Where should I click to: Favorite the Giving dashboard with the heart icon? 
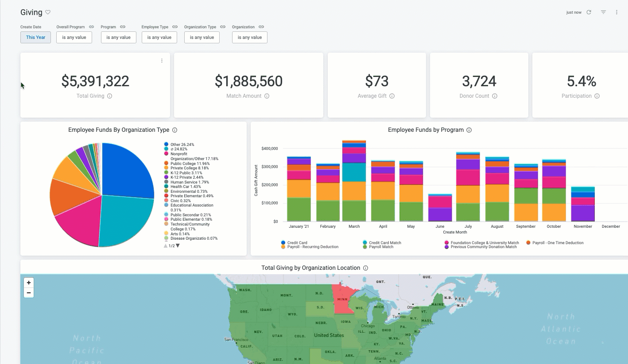coord(48,12)
